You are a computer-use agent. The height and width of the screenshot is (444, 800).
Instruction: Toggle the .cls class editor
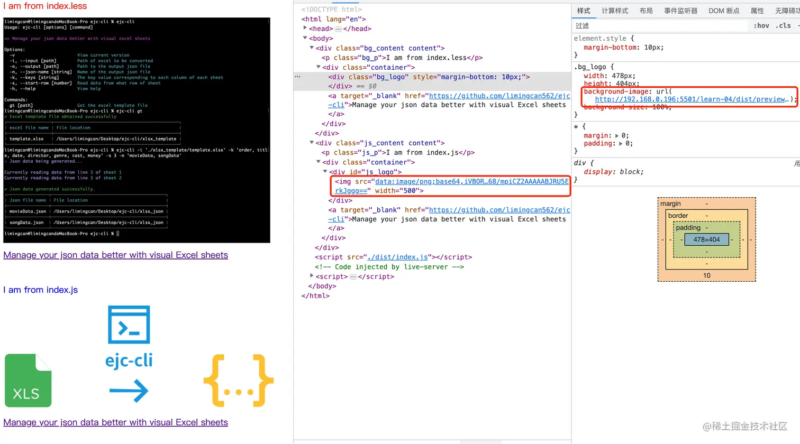(784, 25)
